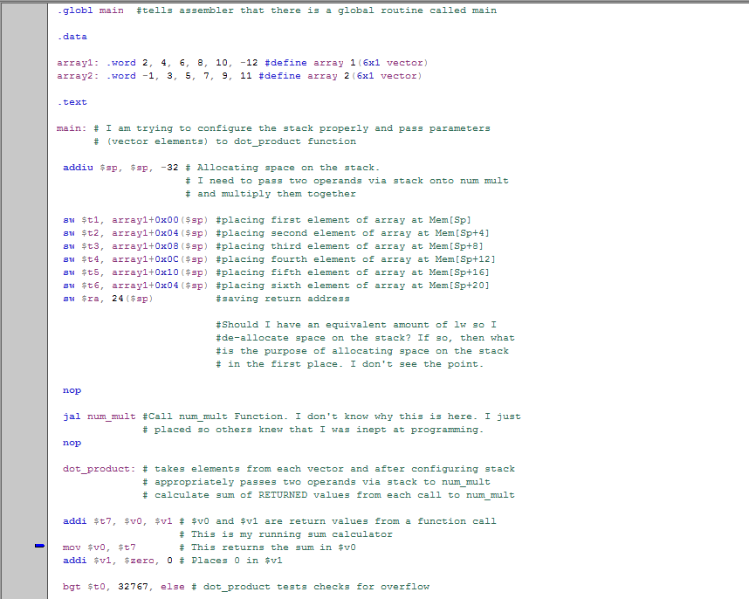
Task: Click the blue breakpoint marker in the gutter
Action: pyautogui.click(x=37, y=547)
